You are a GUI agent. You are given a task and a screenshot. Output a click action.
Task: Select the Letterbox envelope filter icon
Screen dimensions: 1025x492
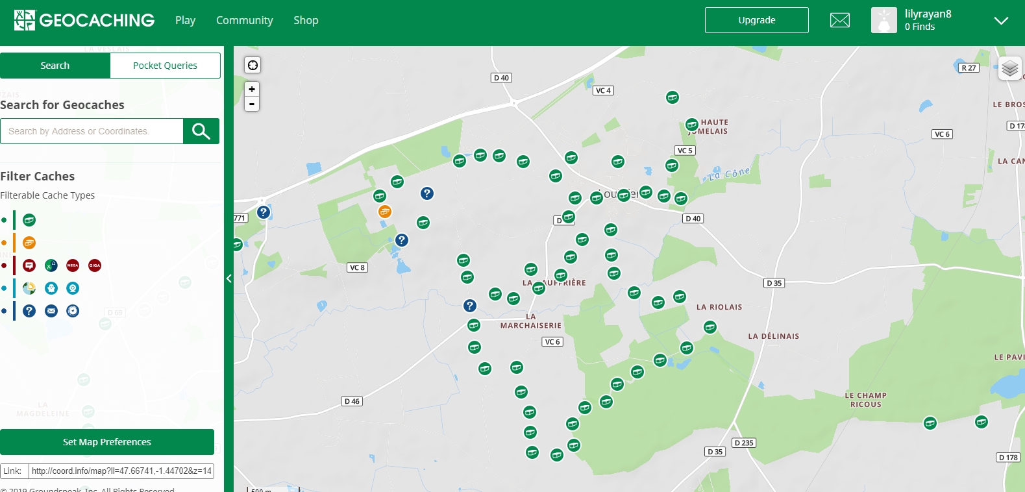click(x=51, y=311)
